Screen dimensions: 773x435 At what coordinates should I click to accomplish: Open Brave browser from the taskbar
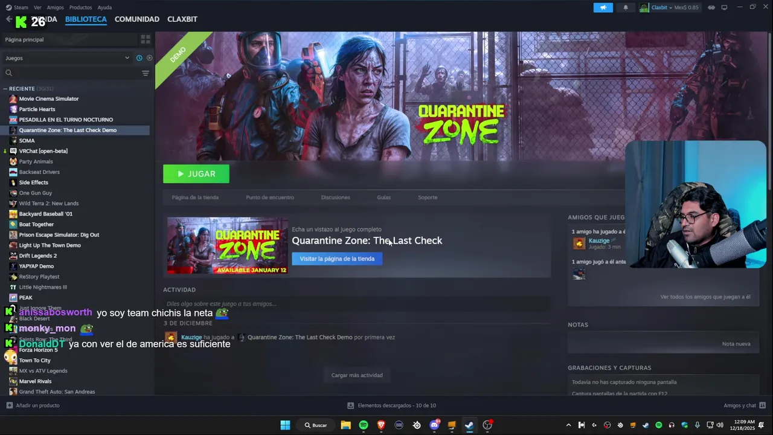point(381,425)
